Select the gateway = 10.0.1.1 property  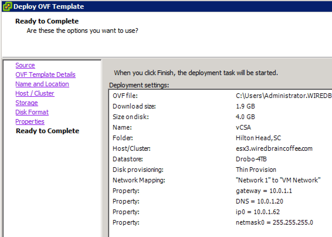point(264,191)
